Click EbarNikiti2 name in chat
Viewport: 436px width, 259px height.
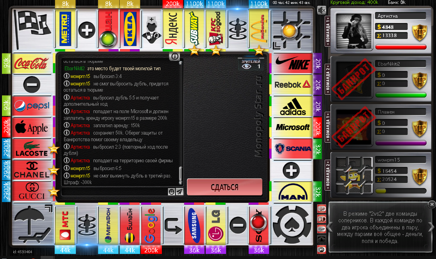[x=75, y=69]
